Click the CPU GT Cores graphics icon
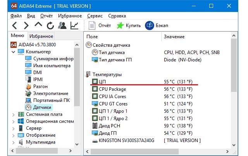 coord(95,104)
